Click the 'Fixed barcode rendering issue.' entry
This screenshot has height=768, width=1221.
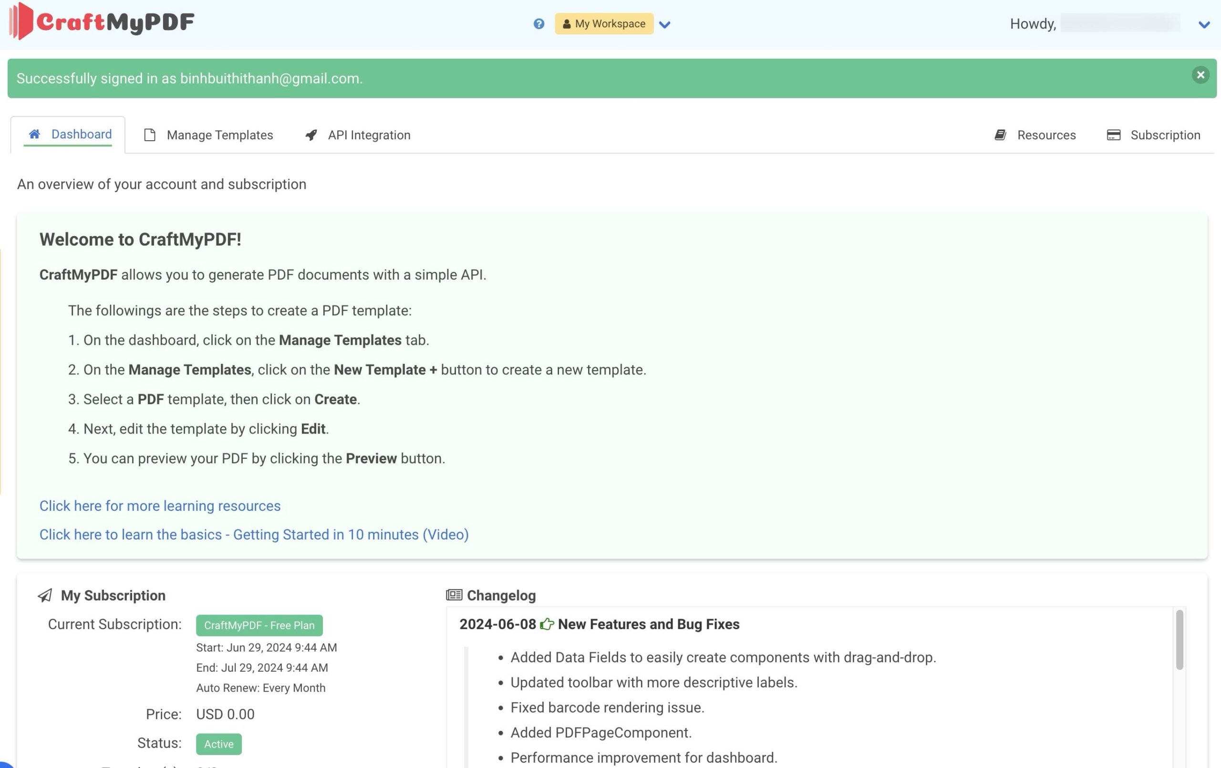(608, 707)
